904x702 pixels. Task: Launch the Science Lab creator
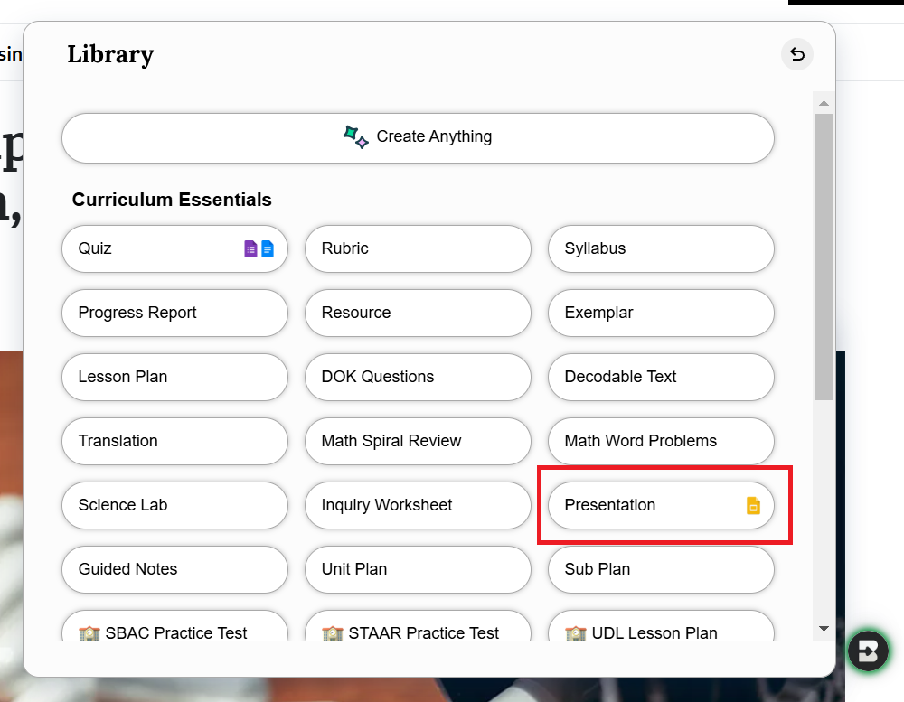(x=174, y=505)
